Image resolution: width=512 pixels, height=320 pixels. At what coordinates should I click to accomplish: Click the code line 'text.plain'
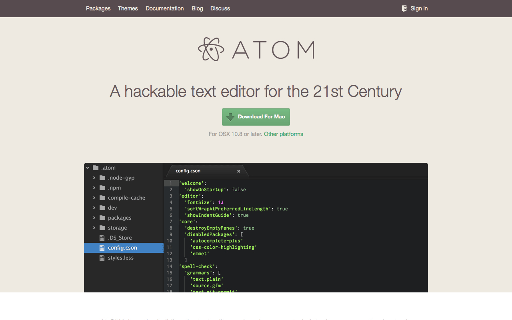pyautogui.click(x=206, y=279)
